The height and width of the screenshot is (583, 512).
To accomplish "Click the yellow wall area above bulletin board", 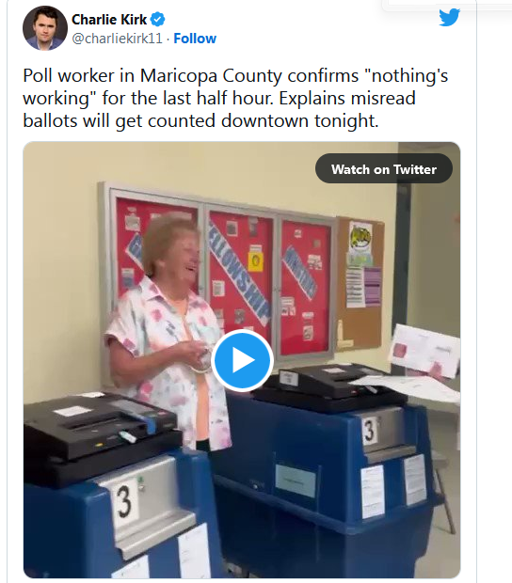I will point(223,165).
